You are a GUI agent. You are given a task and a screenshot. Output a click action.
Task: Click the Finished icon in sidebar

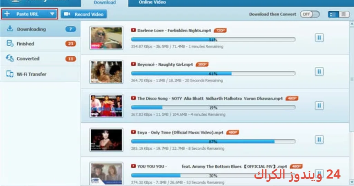click(10, 43)
